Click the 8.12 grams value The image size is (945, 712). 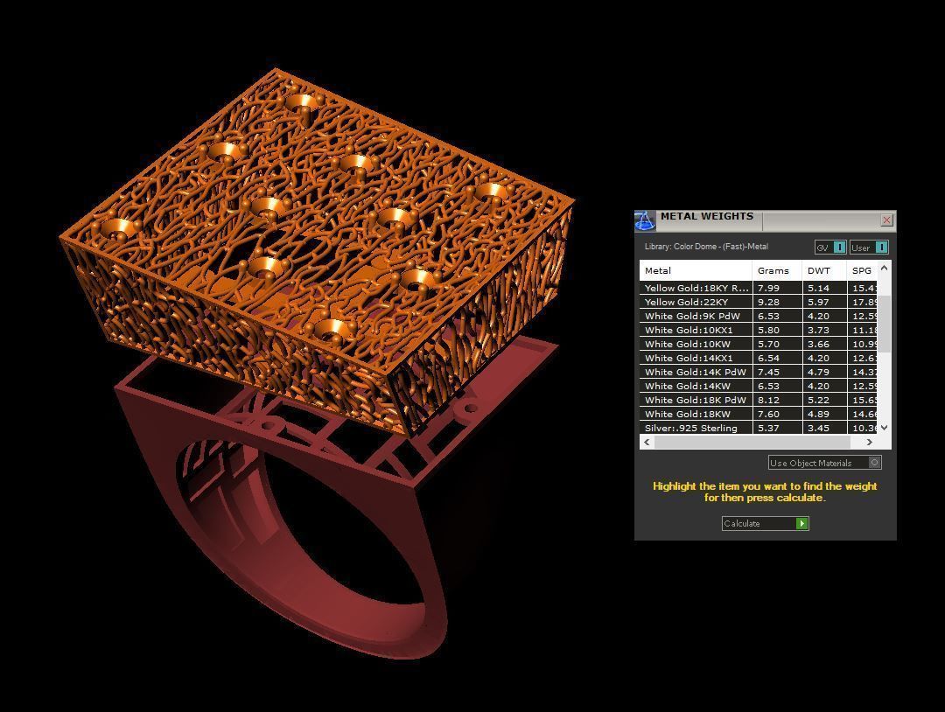(x=768, y=400)
